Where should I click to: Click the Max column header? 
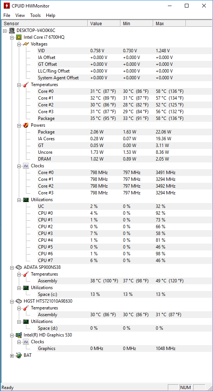[169, 23]
